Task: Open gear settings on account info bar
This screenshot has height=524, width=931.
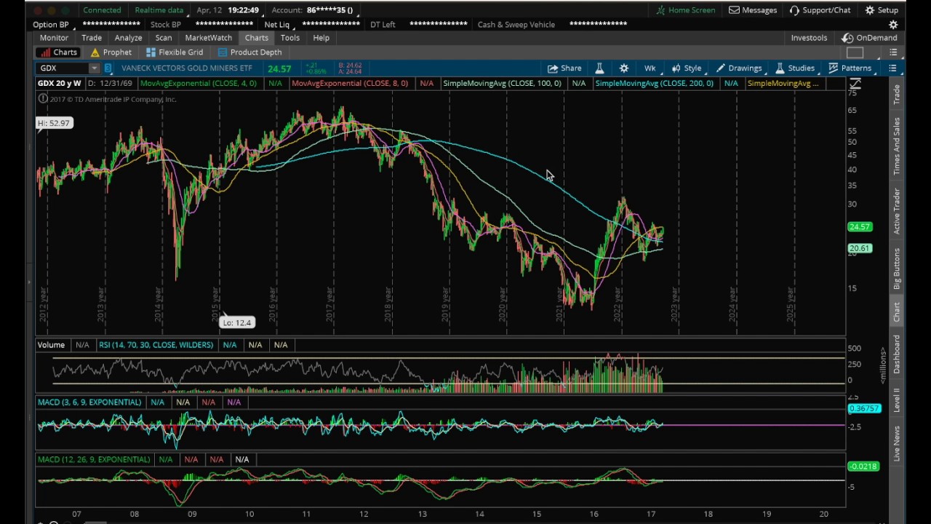Action: [x=893, y=25]
